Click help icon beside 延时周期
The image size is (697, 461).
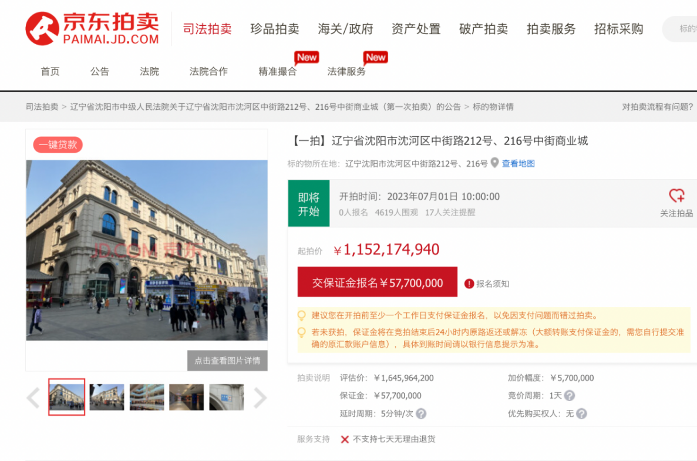coord(421,414)
